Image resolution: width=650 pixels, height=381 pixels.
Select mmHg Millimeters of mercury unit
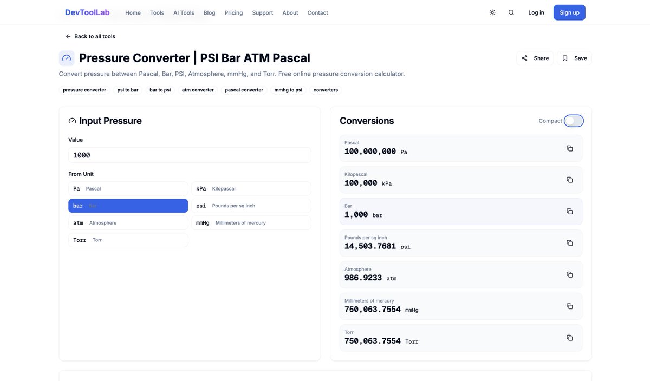pyautogui.click(x=251, y=222)
